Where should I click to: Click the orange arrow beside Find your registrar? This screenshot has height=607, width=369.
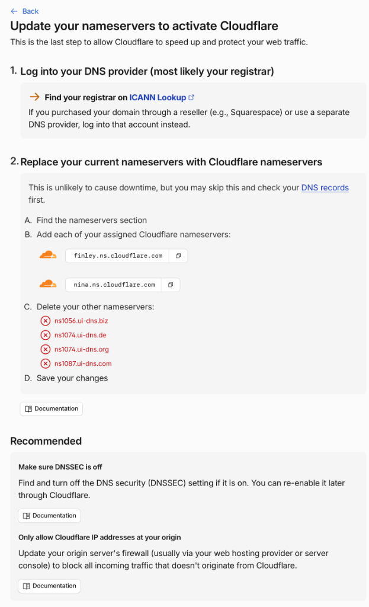[x=34, y=97]
